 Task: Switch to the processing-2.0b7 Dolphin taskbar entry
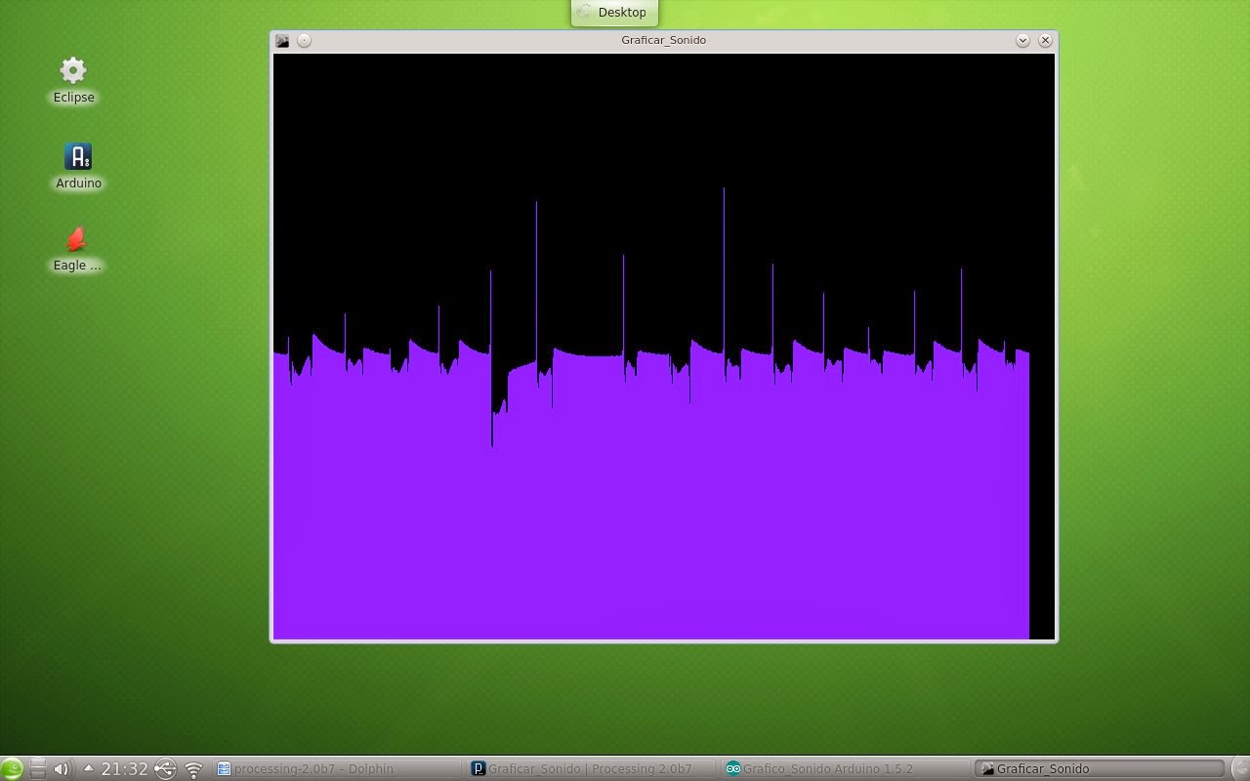pyautogui.click(x=338, y=768)
